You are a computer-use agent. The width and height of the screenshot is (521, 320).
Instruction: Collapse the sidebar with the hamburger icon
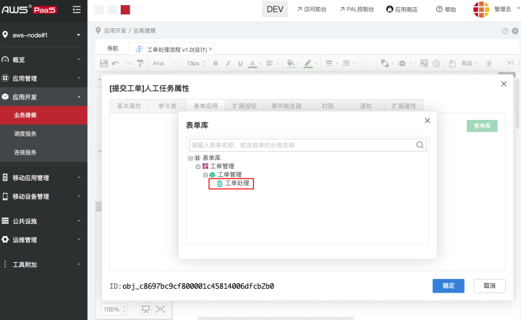point(77,9)
